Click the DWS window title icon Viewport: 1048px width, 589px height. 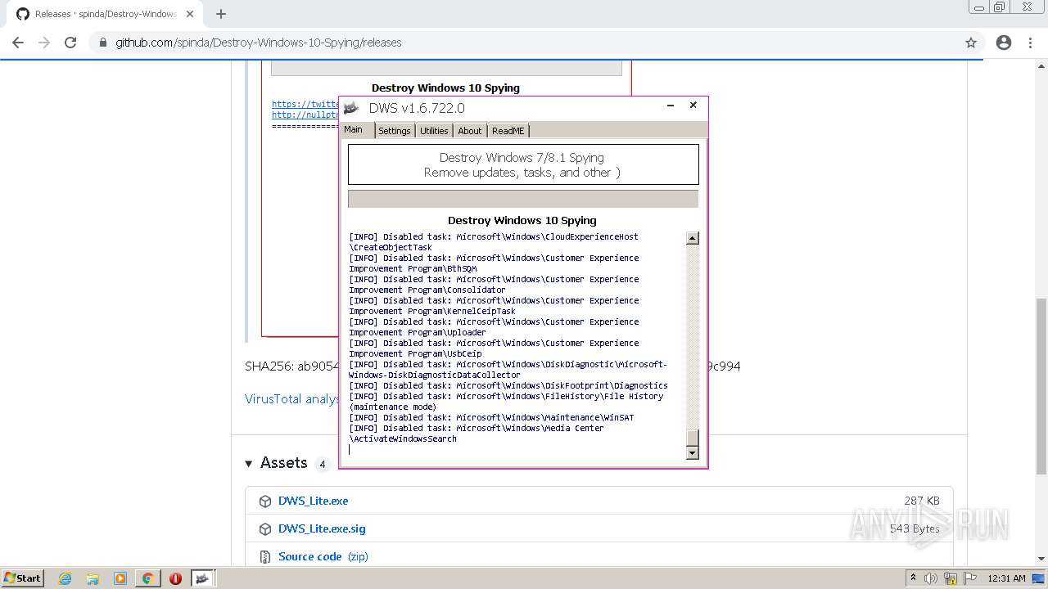point(351,108)
